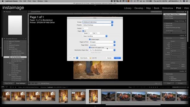
Task: Collapse the Template Browser panel
Action: pos(4,39)
